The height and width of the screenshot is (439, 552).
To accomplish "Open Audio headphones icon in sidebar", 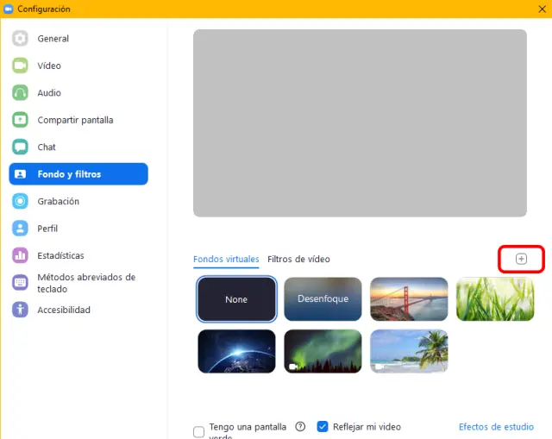I will pyautogui.click(x=21, y=93).
